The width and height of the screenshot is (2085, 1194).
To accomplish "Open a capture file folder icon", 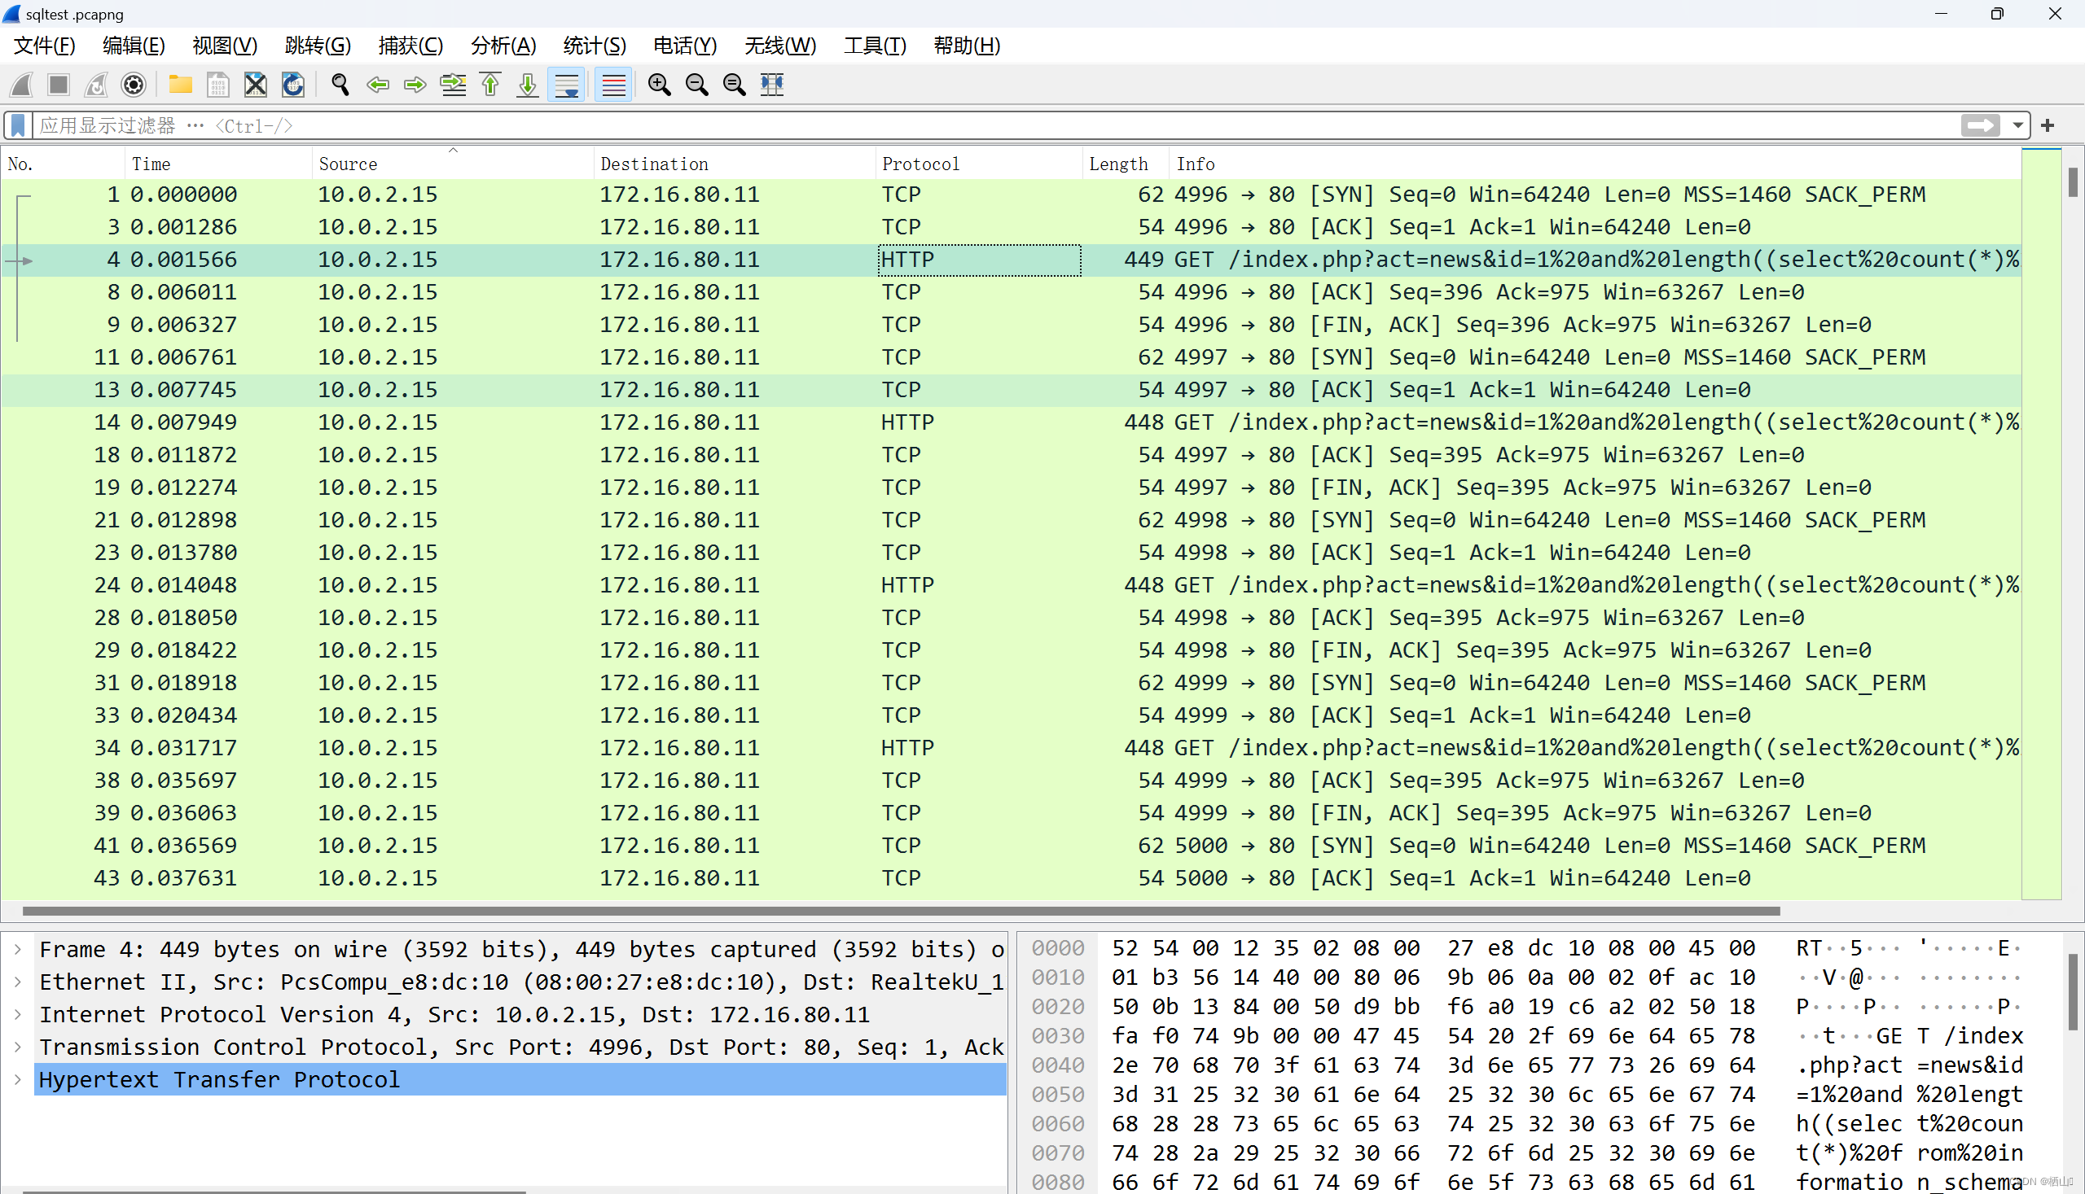I will point(180,85).
